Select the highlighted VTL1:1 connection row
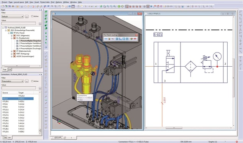This screenshot has height=143, width=243. tap(18, 99)
